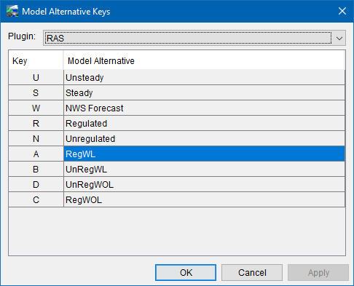Close the Model Alternative Keys dialog
354x286 pixels.
point(342,11)
